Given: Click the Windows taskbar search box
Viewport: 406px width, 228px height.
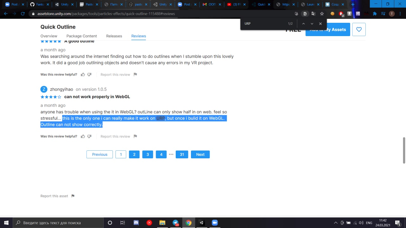Looking at the screenshot, I should point(58,223).
